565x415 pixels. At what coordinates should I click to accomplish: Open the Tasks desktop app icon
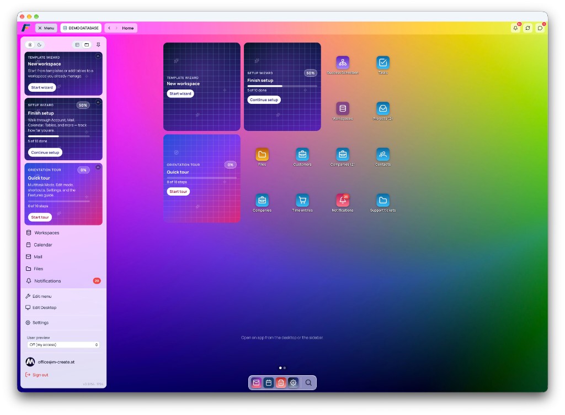pos(383,62)
